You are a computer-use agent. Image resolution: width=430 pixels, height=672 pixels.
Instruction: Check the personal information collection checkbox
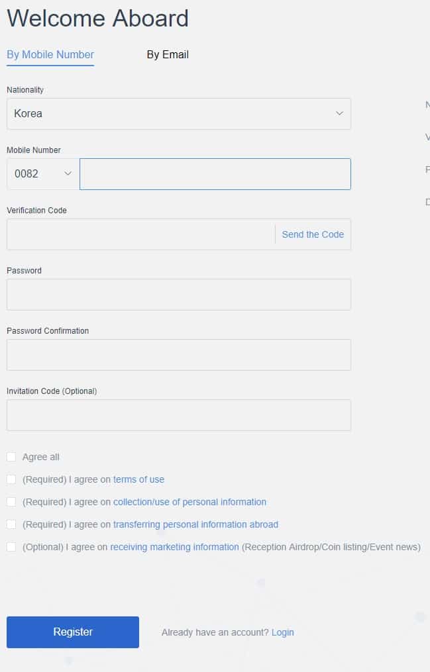point(11,502)
